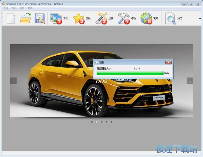Go to next slide with right arrow
Image resolution: width=203 pixels, height=157 pixels.
click(x=190, y=81)
